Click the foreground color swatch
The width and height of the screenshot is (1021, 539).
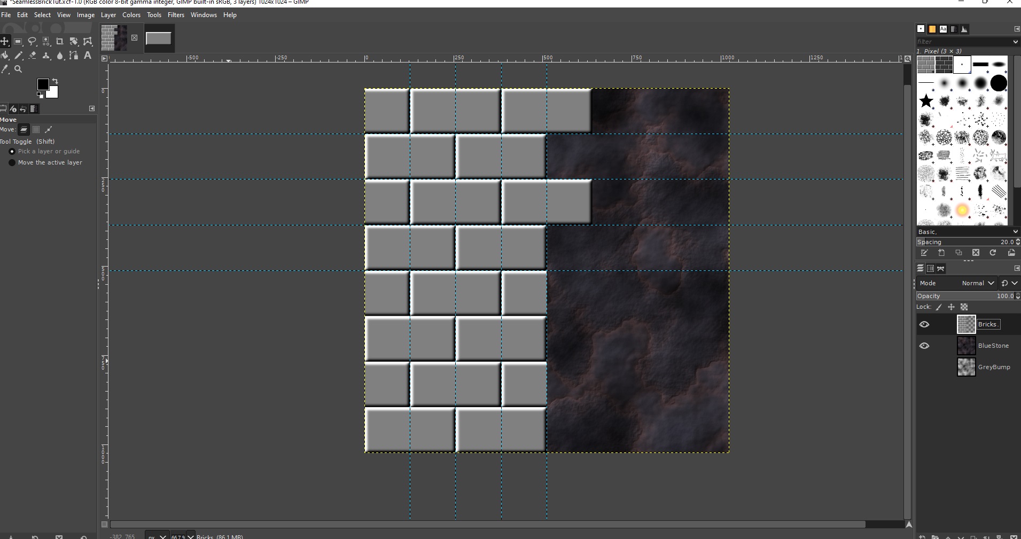click(44, 85)
